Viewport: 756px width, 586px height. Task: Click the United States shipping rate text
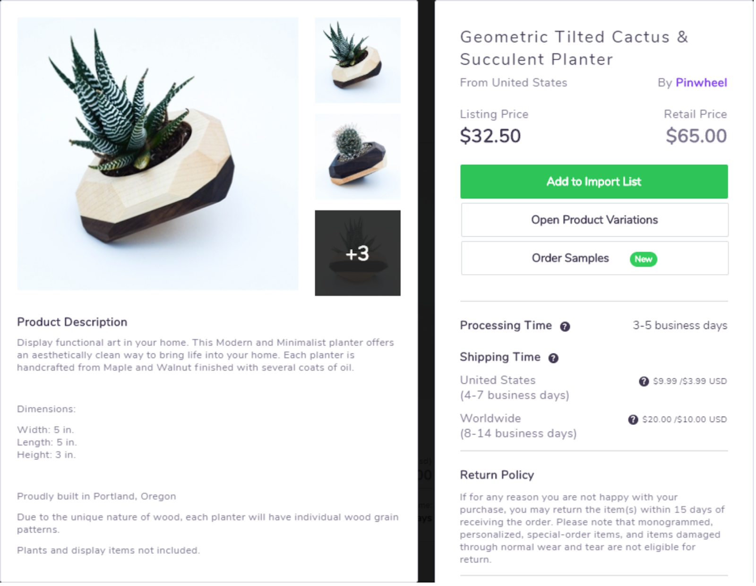tap(690, 381)
